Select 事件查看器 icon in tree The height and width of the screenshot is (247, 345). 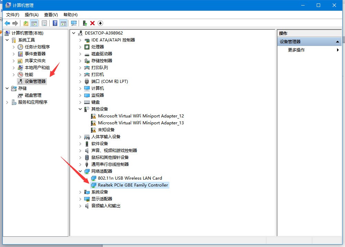point(20,54)
